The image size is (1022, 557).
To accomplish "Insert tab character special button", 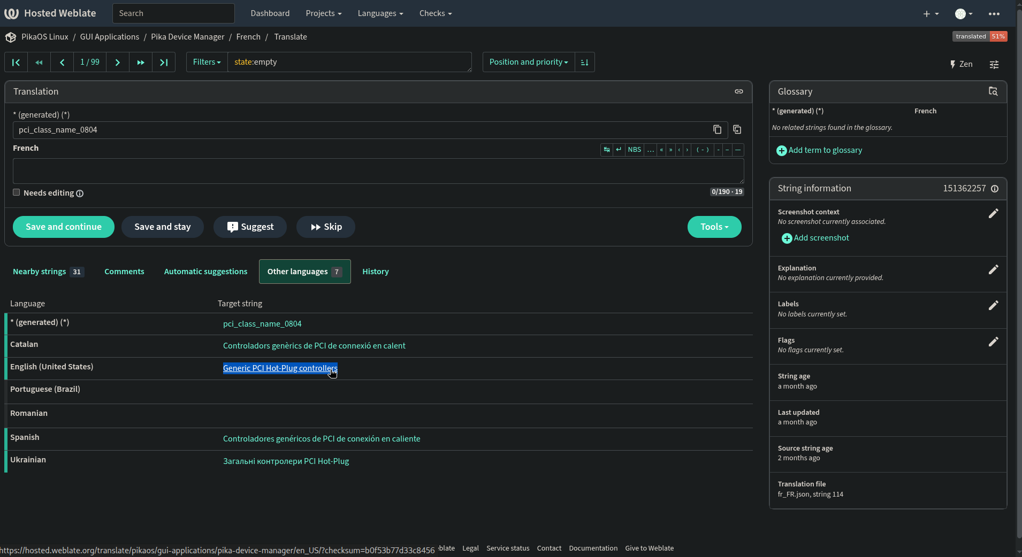I will [607, 150].
